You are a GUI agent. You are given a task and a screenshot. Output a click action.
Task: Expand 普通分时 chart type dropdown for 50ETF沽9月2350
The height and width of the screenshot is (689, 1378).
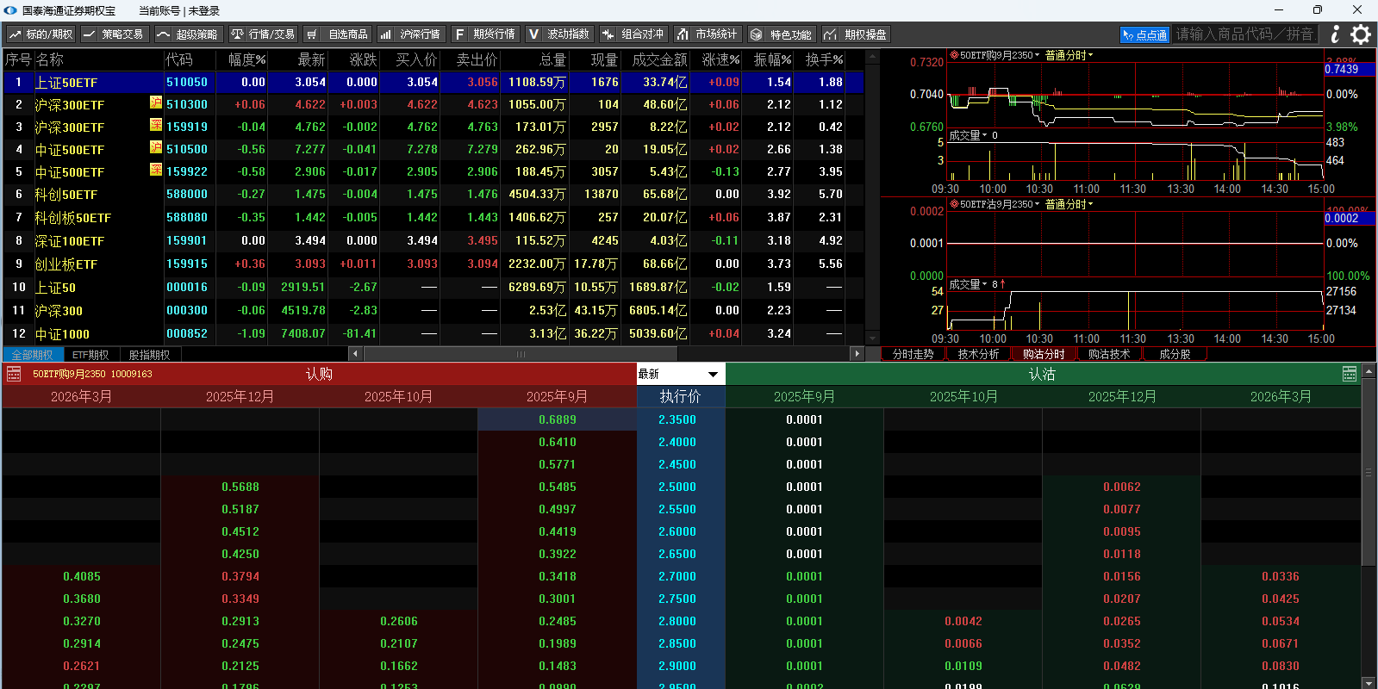tap(1069, 205)
